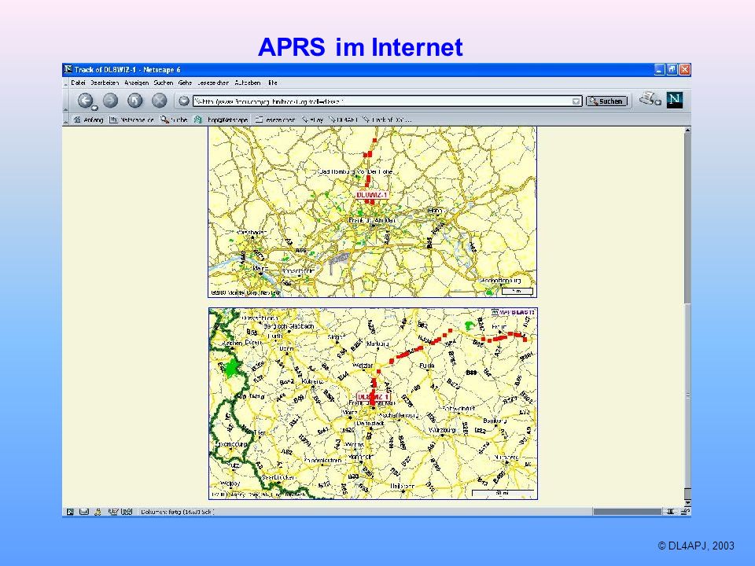Click the "Aachen" label on the lower map
The image size is (755, 566).
(x=231, y=344)
